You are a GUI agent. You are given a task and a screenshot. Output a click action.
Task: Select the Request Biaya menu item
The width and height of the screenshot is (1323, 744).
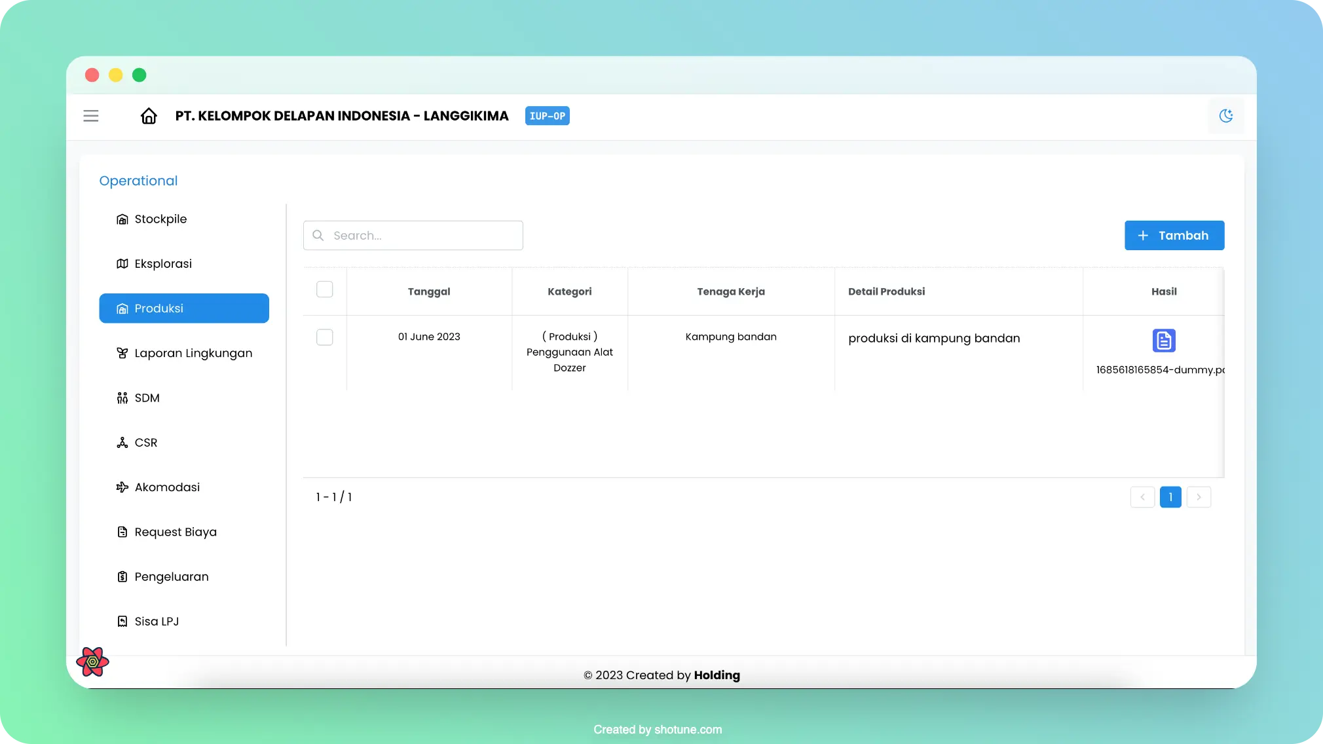pyautogui.click(x=176, y=531)
